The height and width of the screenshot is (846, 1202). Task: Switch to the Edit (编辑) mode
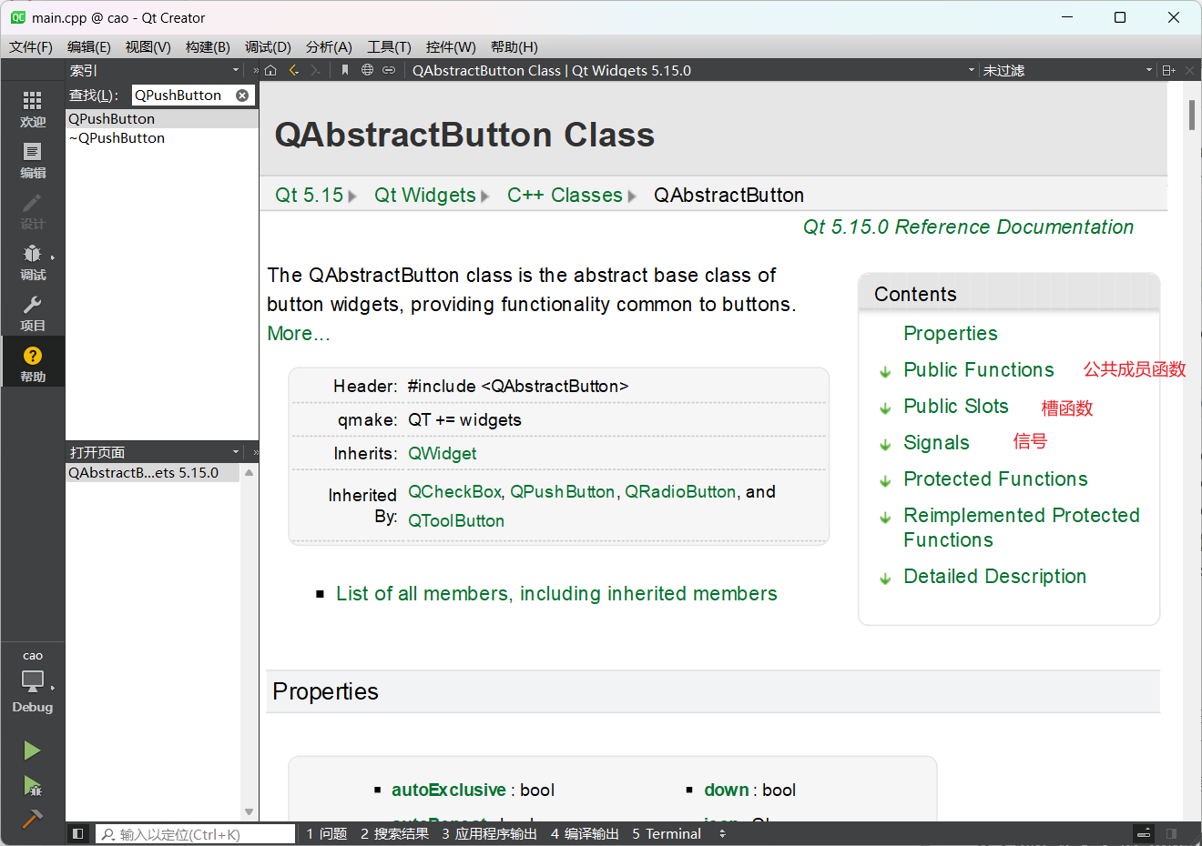click(x=33, y=160)
